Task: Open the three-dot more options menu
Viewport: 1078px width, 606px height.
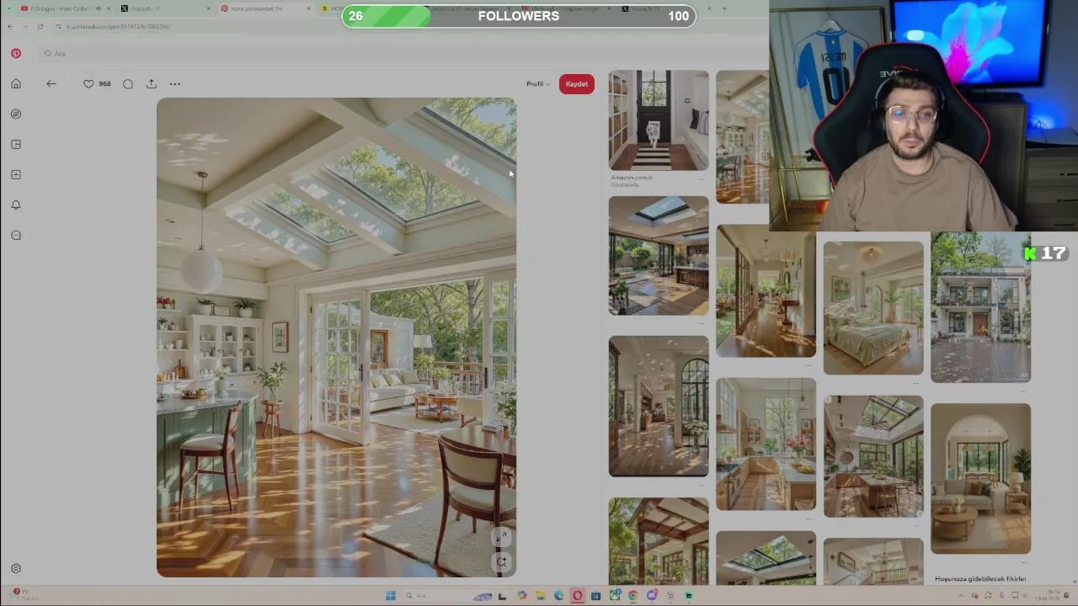Action: (175, 83)
